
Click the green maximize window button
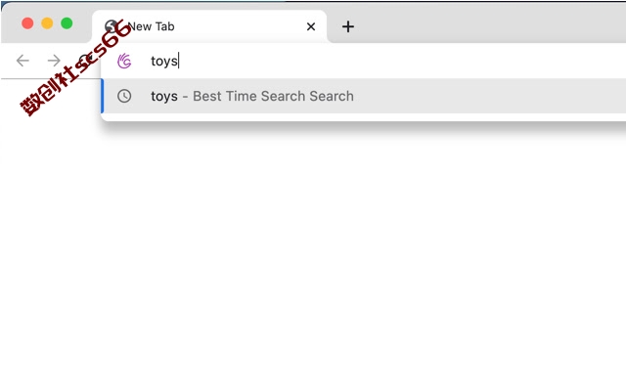(x=67, y=23)
